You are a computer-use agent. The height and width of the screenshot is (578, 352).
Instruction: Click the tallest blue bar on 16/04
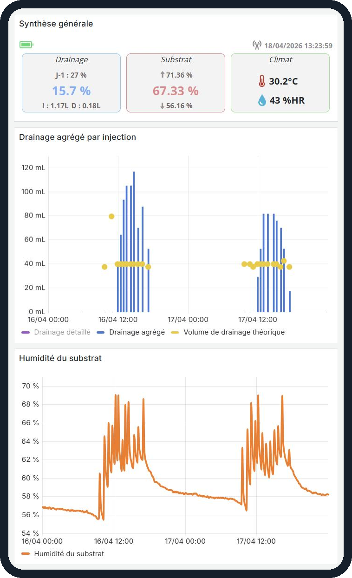pyautogui.click(x=134, y=242)
